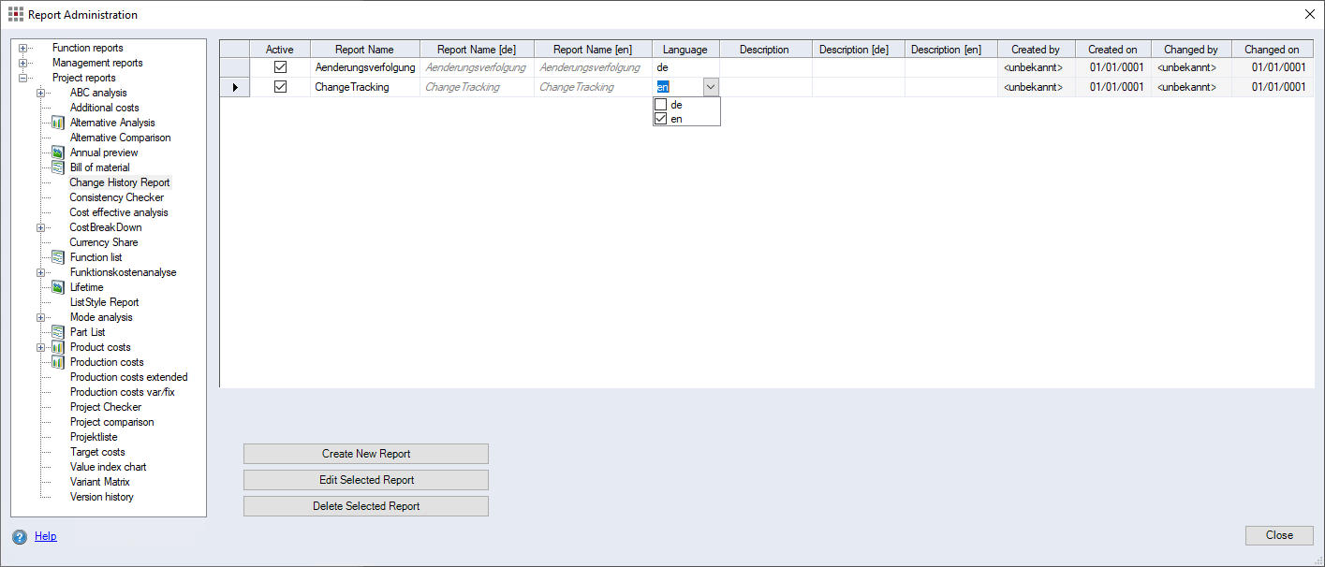The height and width of the screenshot is (567, 1325).
Task: Click the Production costs chart icon
Action: [57, 362]
